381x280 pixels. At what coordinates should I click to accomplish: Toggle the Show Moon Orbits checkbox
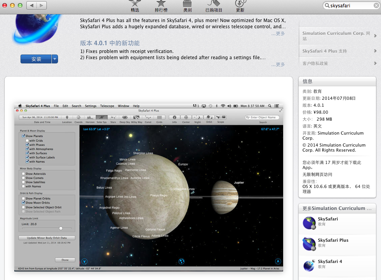tap(23, 203)
